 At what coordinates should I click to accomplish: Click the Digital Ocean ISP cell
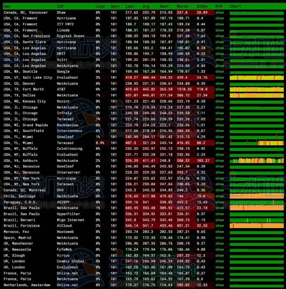70,36
